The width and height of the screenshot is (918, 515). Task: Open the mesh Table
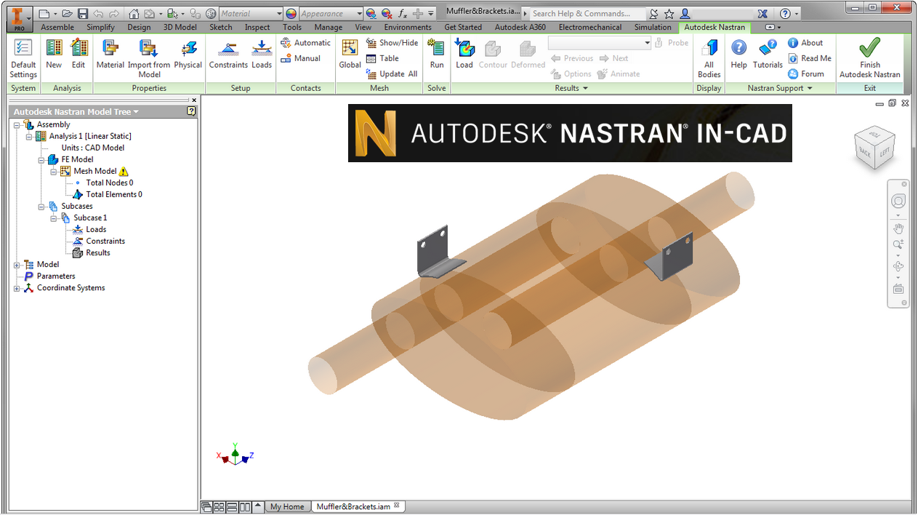pos(383,58)
